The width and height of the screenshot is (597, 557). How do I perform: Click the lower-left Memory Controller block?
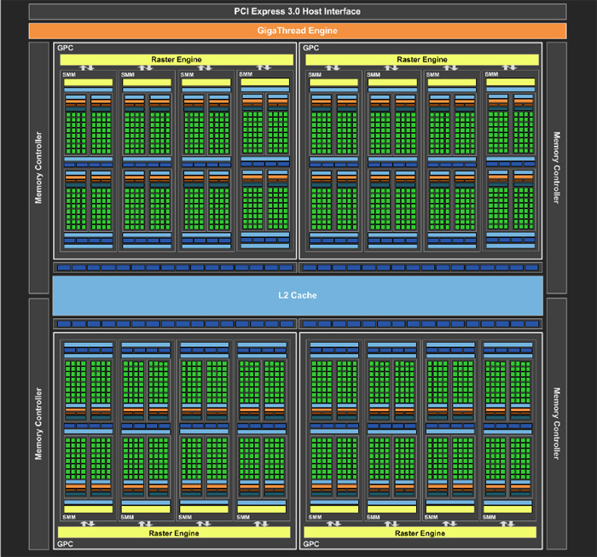[38, 424]
